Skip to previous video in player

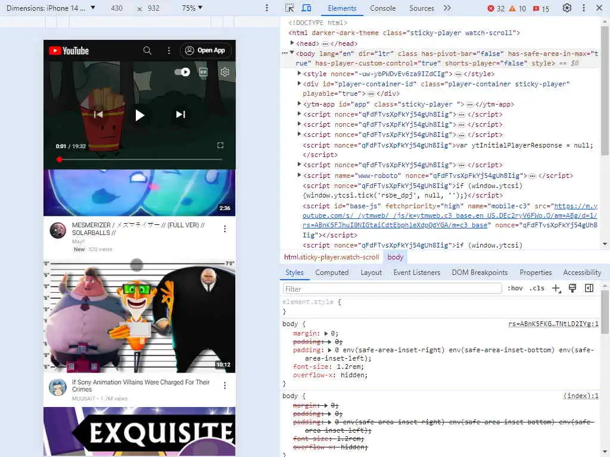pos(98,114)
